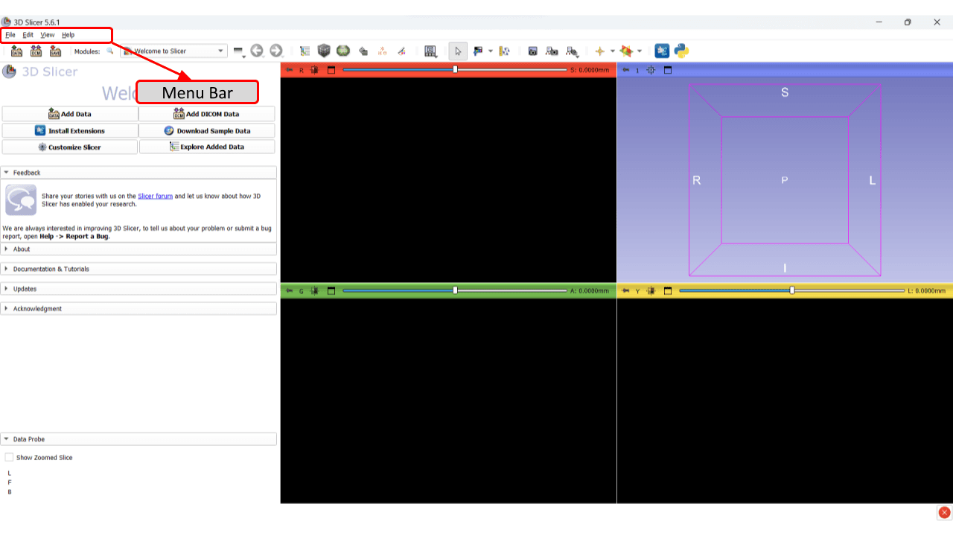Viewport: 953px width, 536px height.
Task: Click the Save scene toolbar icon
Action: pyautogui.click(x=55, y=51)
